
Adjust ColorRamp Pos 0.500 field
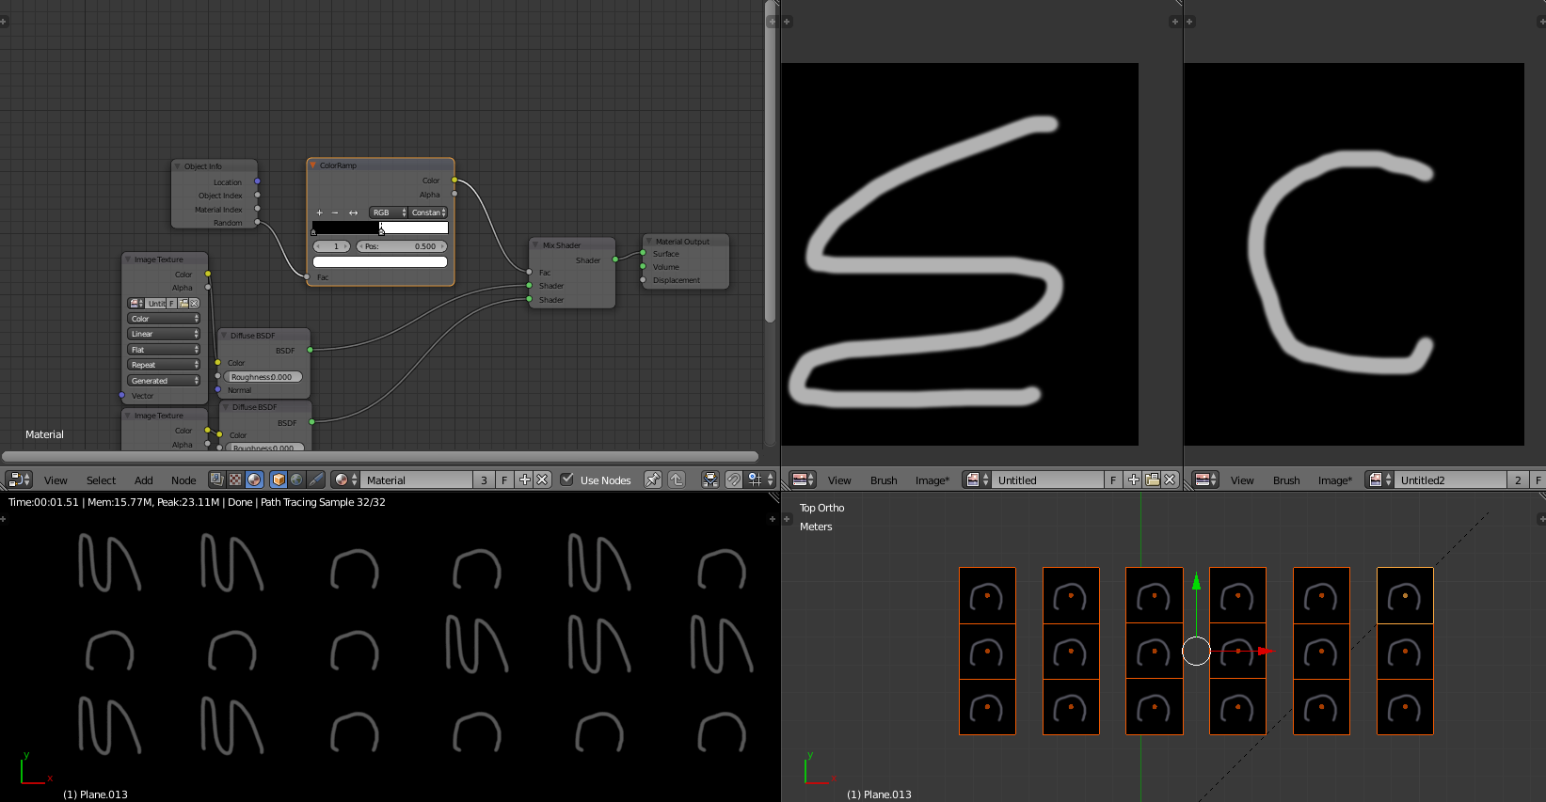[402, 246]
